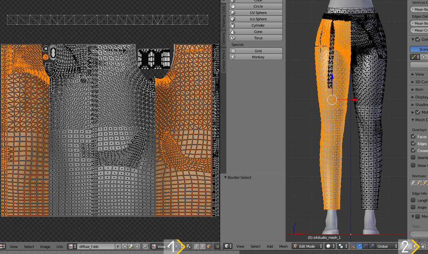Open Add menu in 3D viewport header
428x254 pixels.
270,246
